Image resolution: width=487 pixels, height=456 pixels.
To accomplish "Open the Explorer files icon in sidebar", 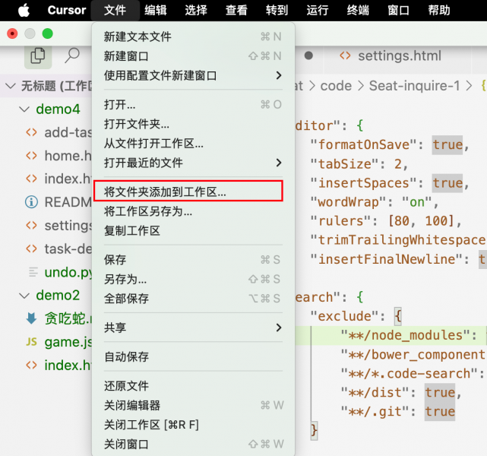I will click(x=38, y=56).
